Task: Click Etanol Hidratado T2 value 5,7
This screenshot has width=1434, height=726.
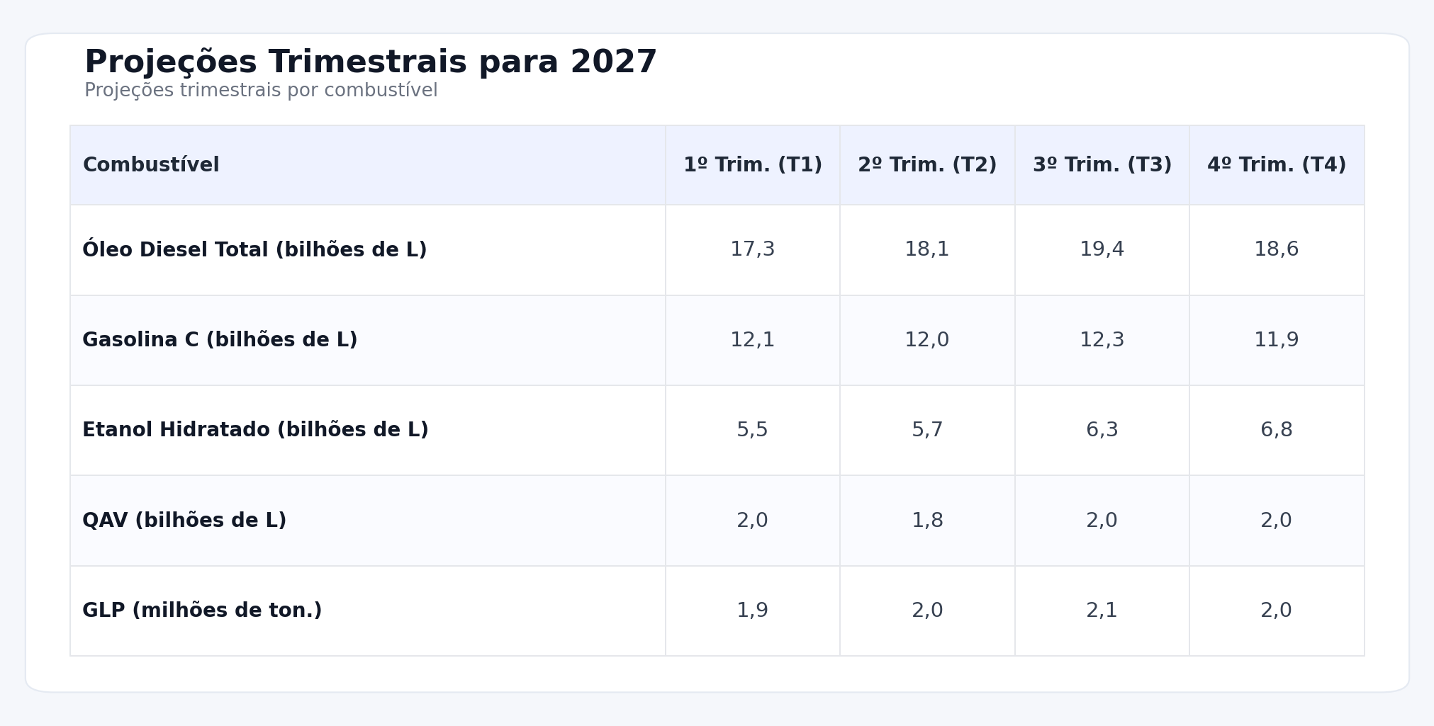Action: click(927, 430)
